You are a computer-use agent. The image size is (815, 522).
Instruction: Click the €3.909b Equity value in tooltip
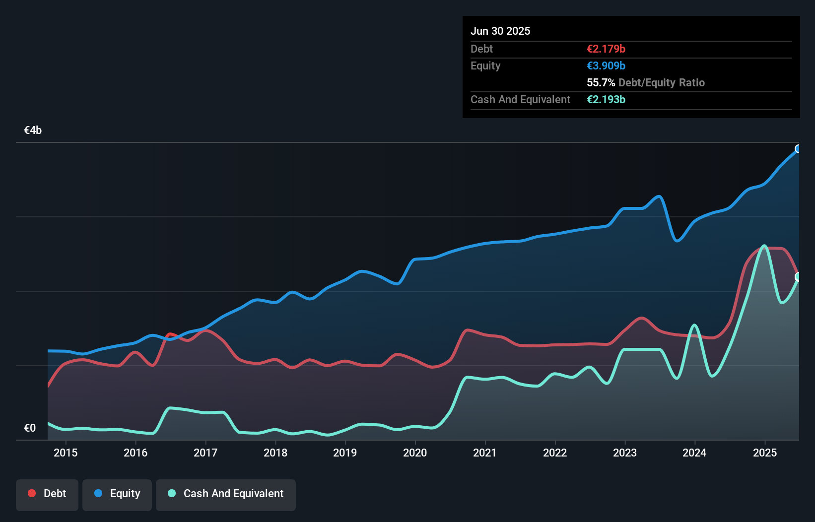pyautogui.click(x=606, y=66)
